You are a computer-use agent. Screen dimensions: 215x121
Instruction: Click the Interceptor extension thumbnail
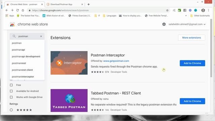tap(69, 63)
